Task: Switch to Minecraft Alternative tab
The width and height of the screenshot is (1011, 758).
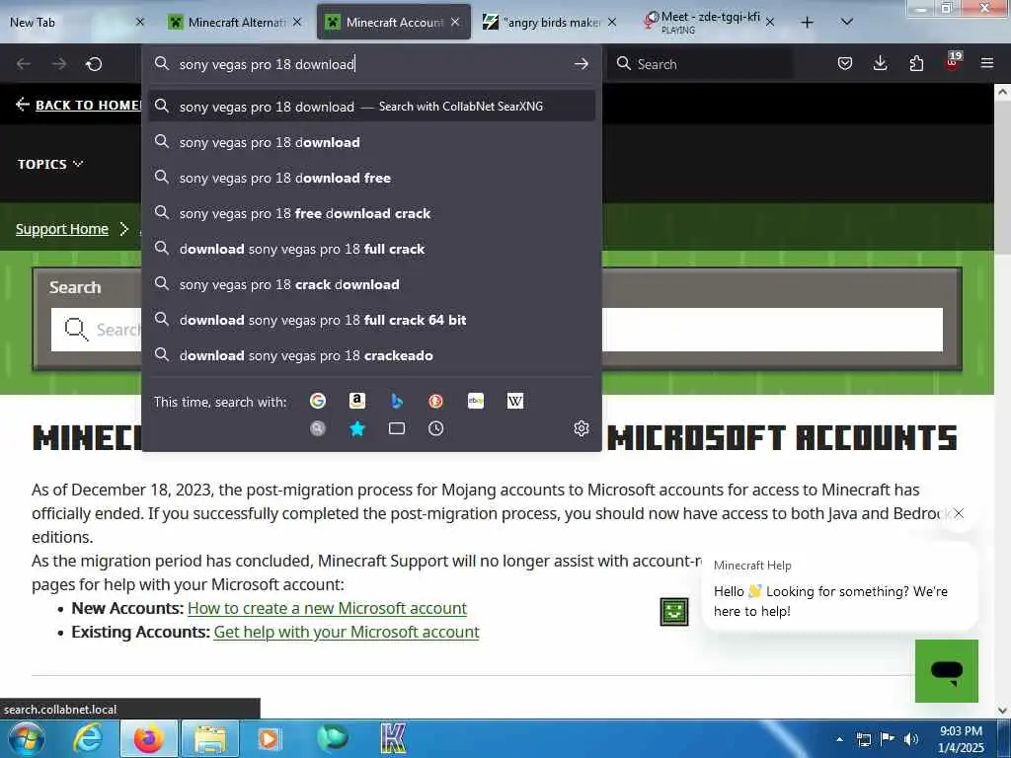Action: [x=235, y=22]
